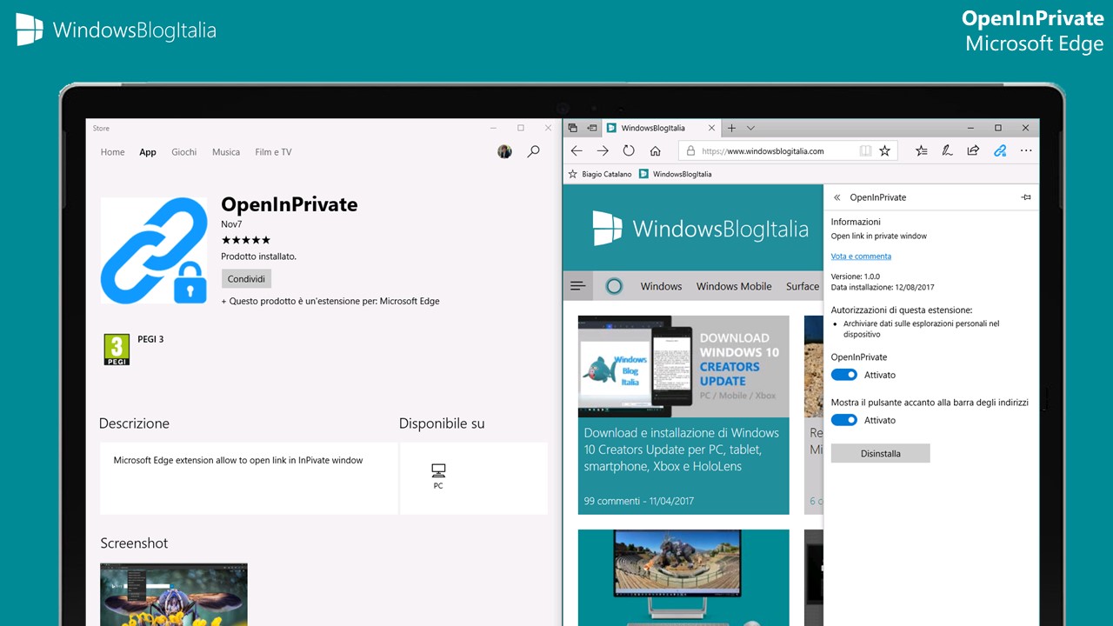The height and width of the screenshot is (626, 1113).
Task: Click the Store search magnifier icon
Action: [533, 151]
